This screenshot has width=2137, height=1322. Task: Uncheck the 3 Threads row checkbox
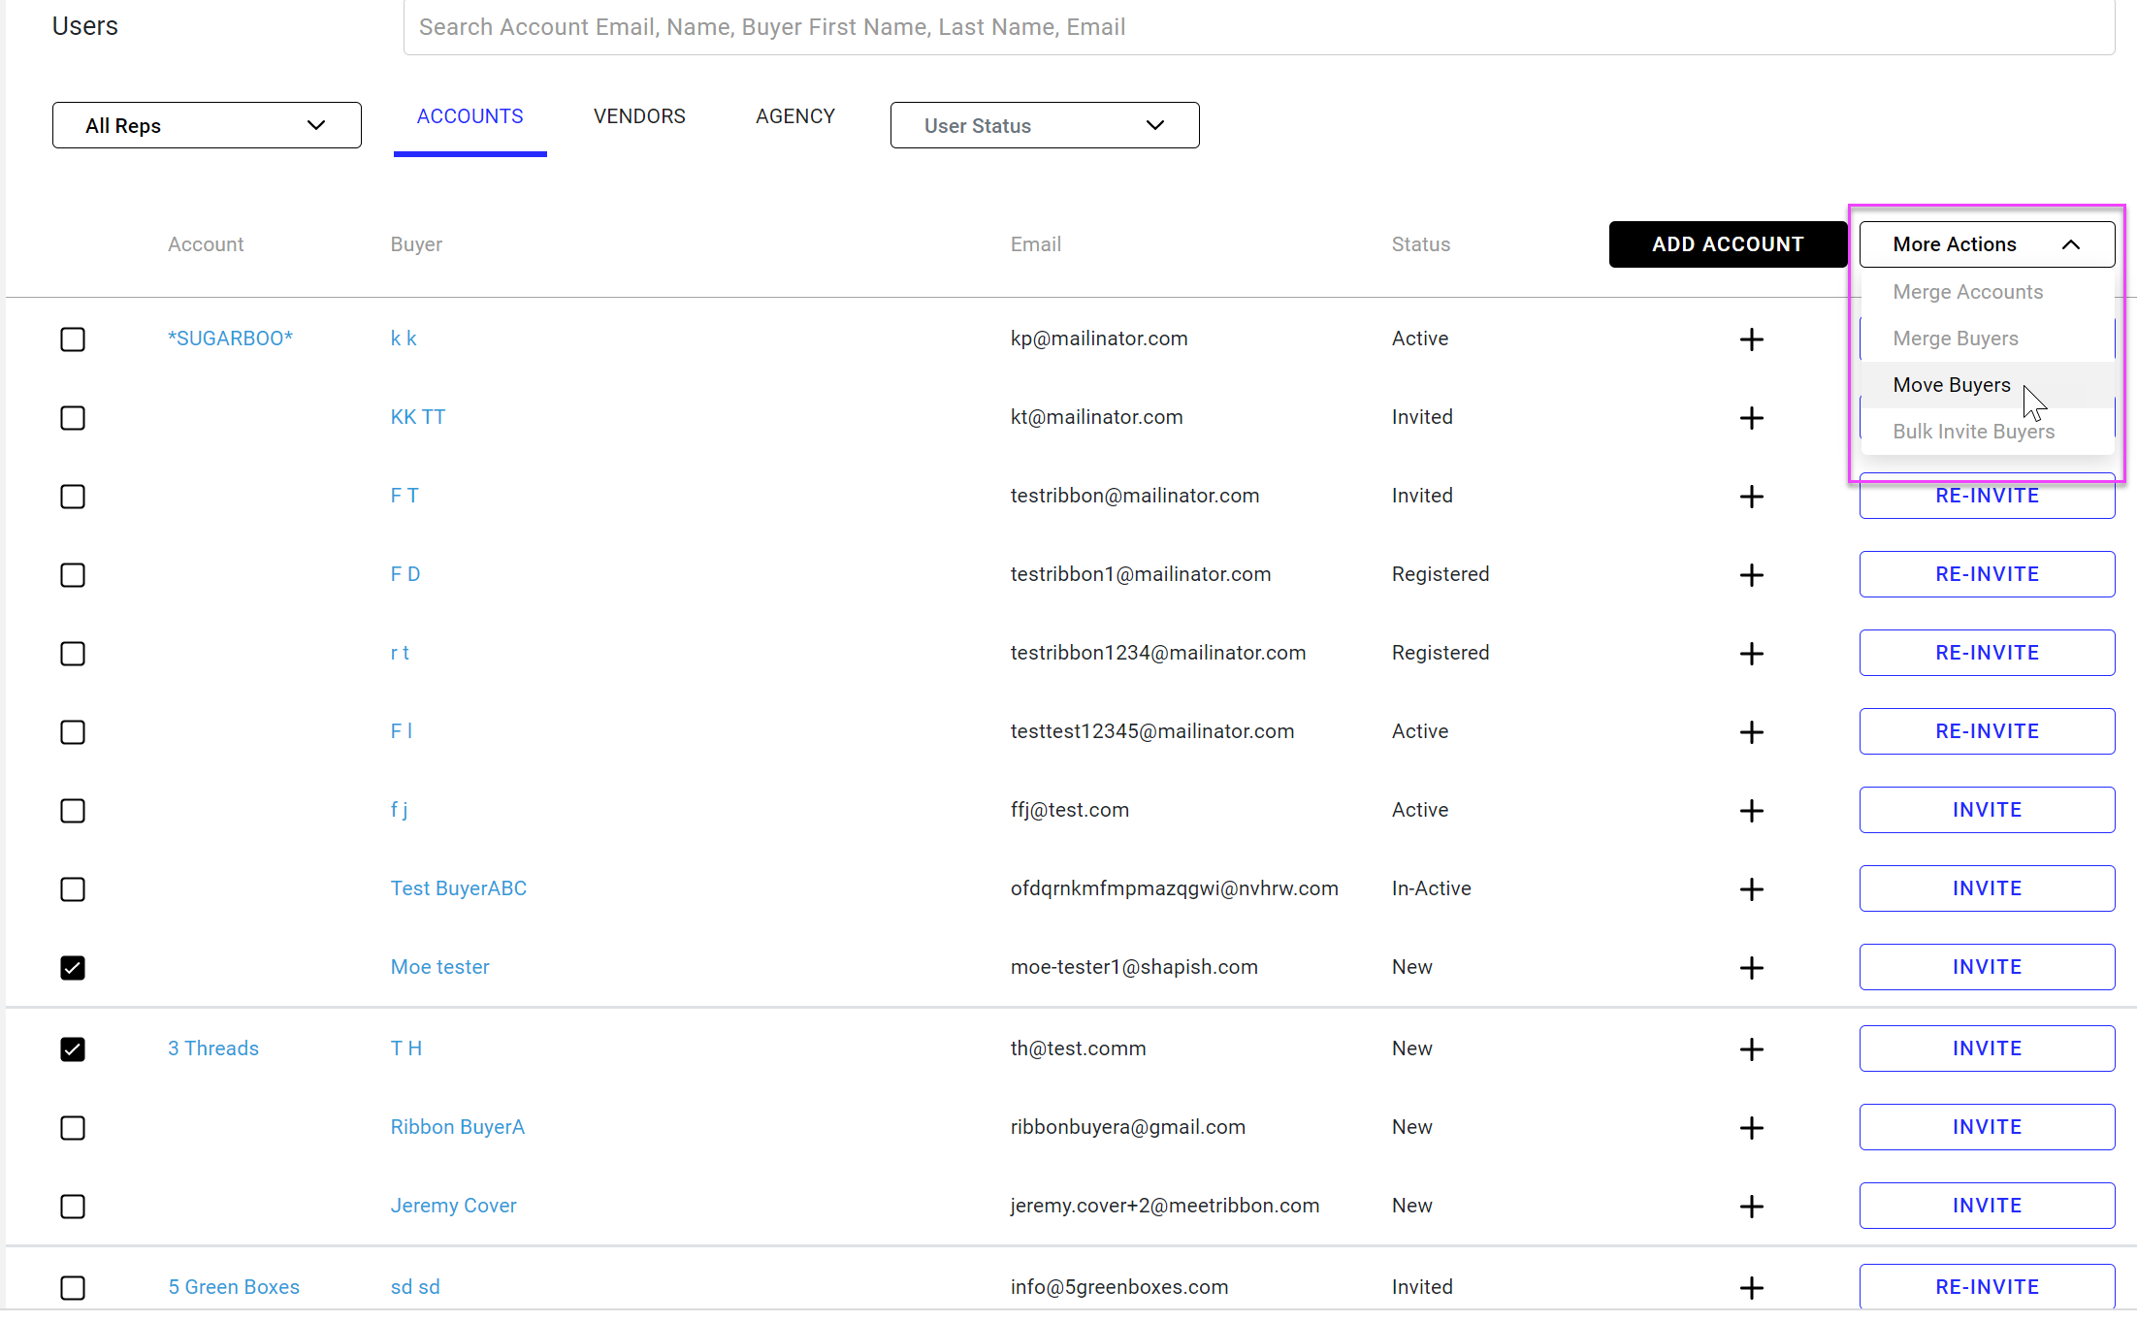73,1049
